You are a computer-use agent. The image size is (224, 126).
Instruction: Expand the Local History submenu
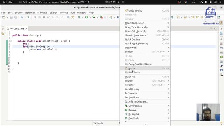[145, 89]
